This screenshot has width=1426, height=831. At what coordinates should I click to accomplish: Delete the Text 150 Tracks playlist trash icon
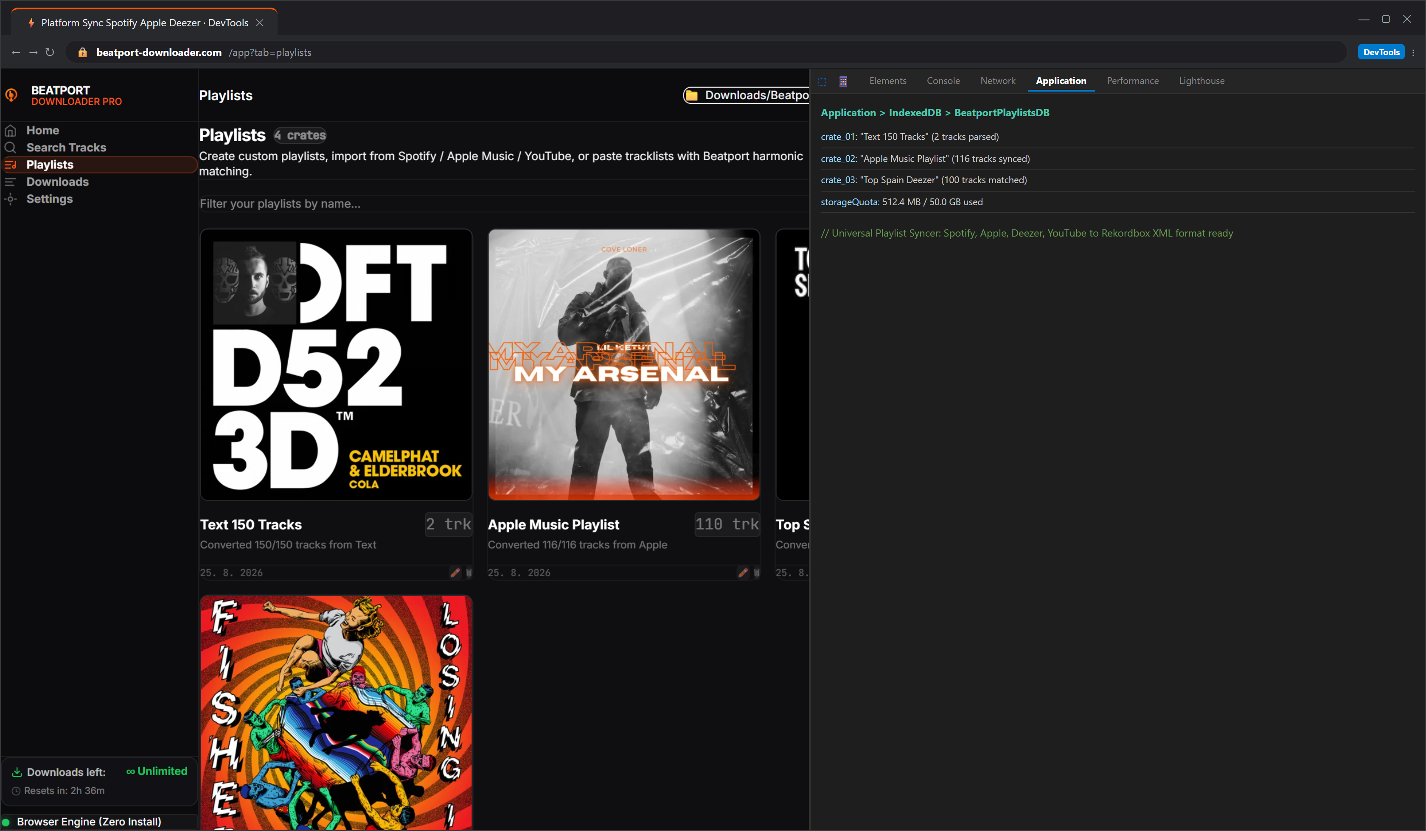coord(469,573)
